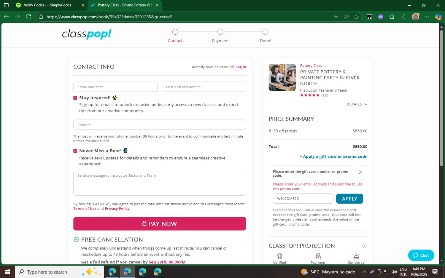This screenshot has height=278, width=445.
Task: Open the favorites list icon
Action: pyautogui.click(x=404, y=17)
